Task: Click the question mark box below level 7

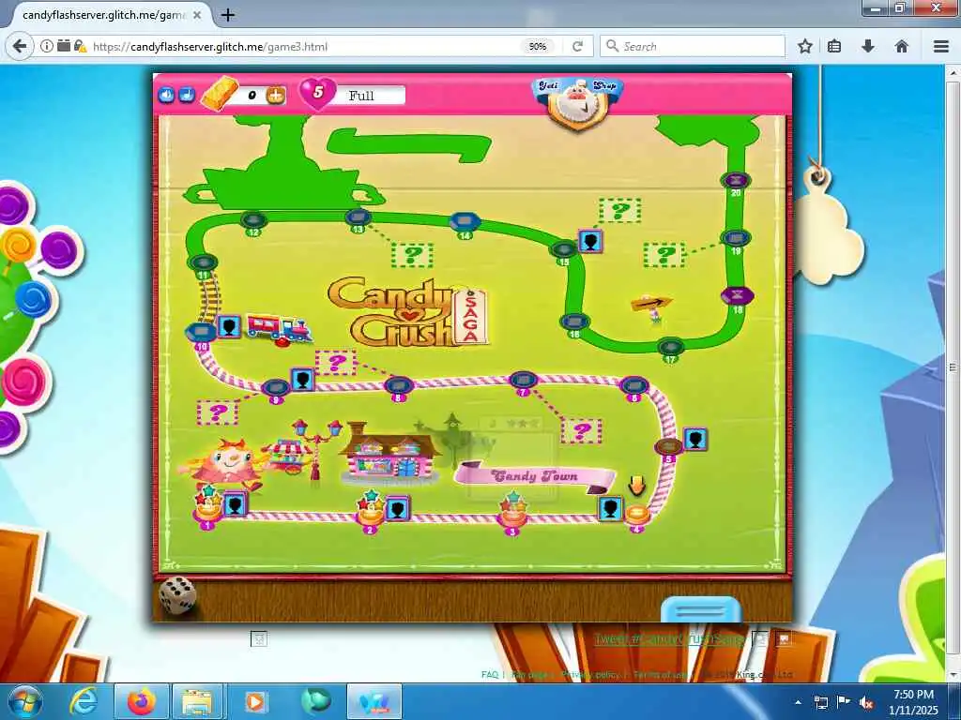Action: (581, 431)
